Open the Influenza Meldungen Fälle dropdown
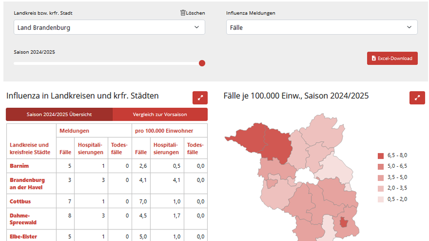Viewport: 429px width, 241px height. pyautogui.click(x=322, y=27)
